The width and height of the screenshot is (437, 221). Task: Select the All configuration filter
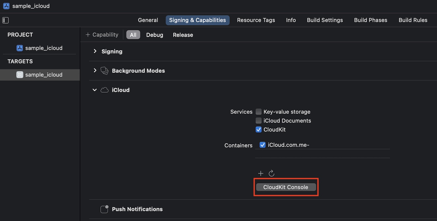tap(133, 35)
